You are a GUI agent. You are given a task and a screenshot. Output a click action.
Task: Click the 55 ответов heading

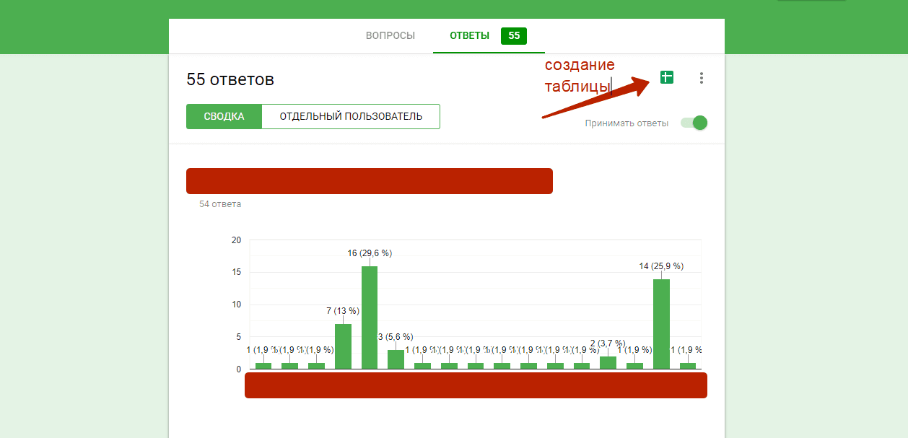coord(230,79)
